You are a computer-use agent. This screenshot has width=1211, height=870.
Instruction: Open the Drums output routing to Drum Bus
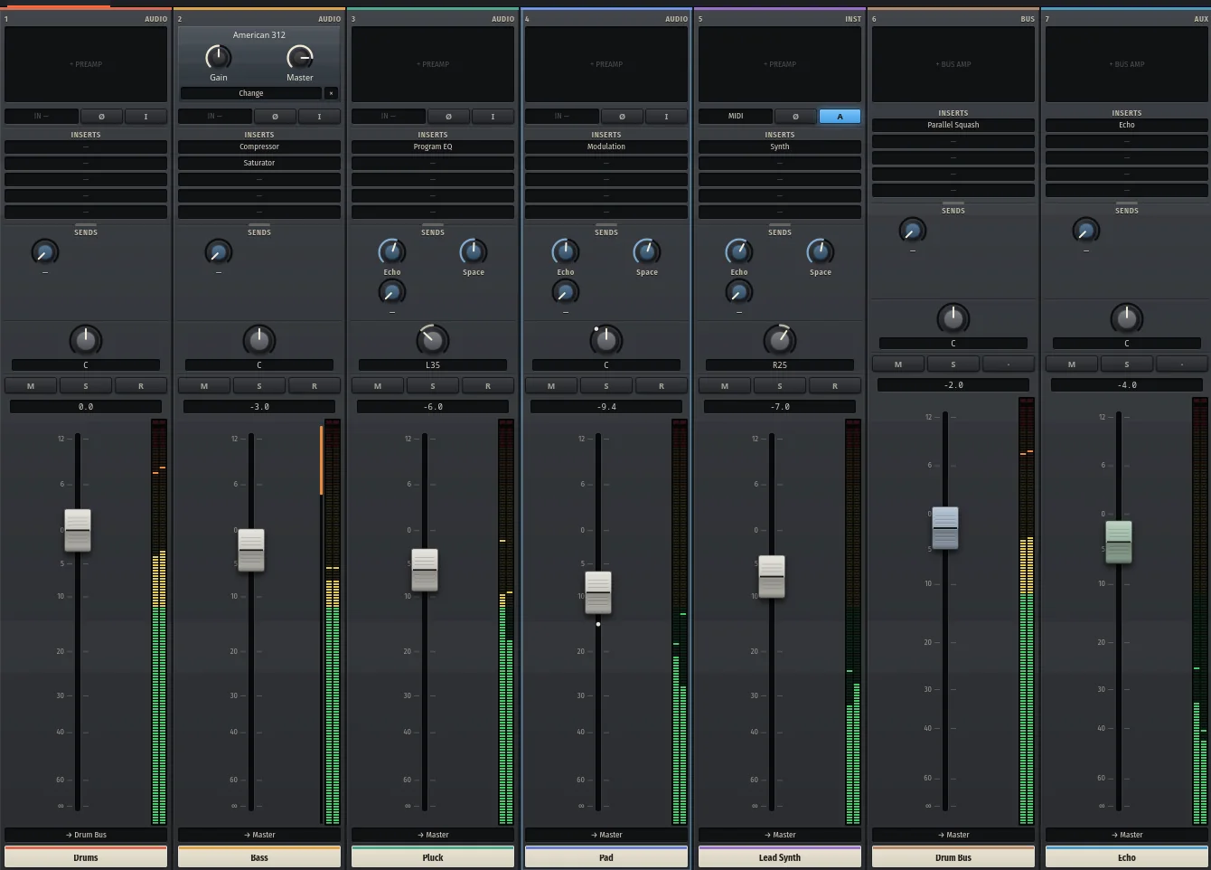[x=86, y=835]
